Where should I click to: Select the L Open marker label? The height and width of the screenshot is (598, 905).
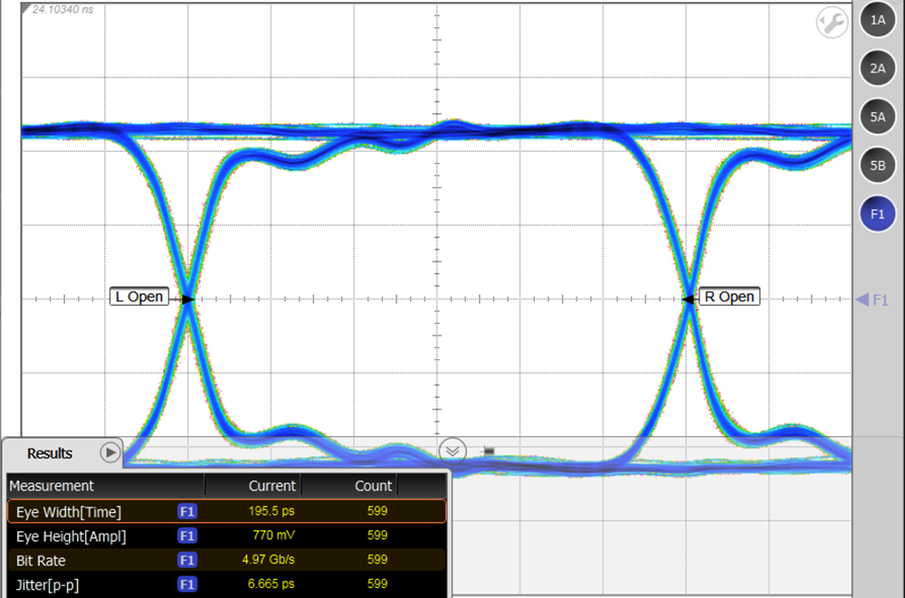pos(139,297)
